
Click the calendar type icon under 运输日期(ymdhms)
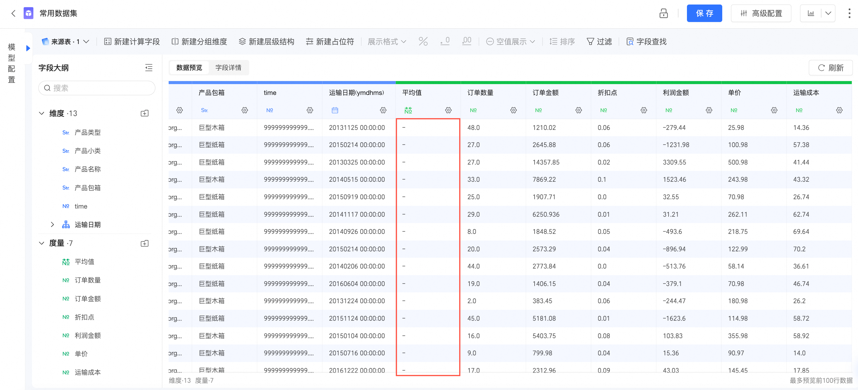[x=335, y=110]
